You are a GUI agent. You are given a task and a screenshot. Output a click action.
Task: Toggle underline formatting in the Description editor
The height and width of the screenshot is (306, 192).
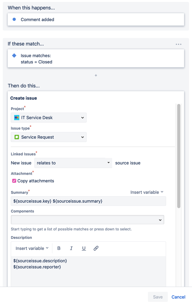tap(84, 248)
